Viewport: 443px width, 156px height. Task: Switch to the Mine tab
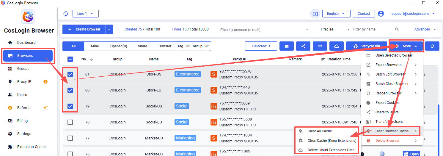95,46
